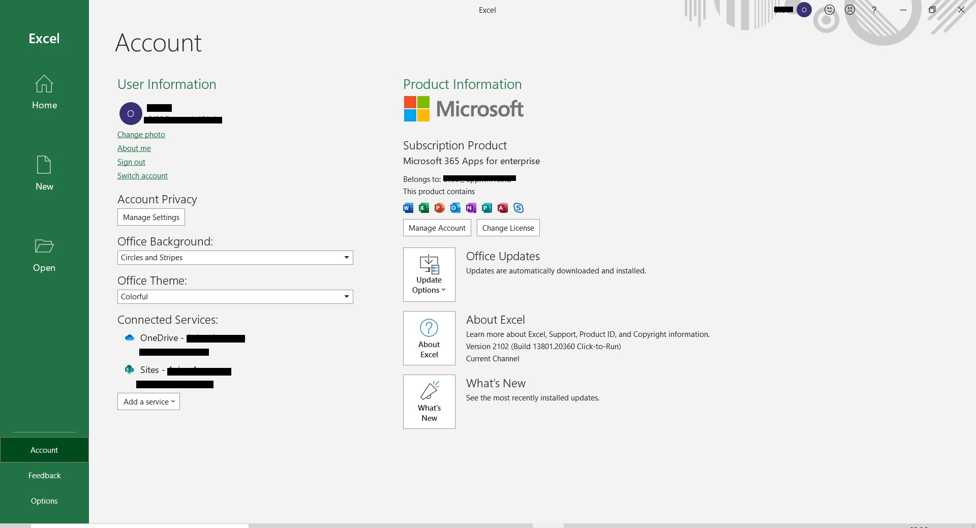Open About Excel dialog

click(x=429, y=338)
